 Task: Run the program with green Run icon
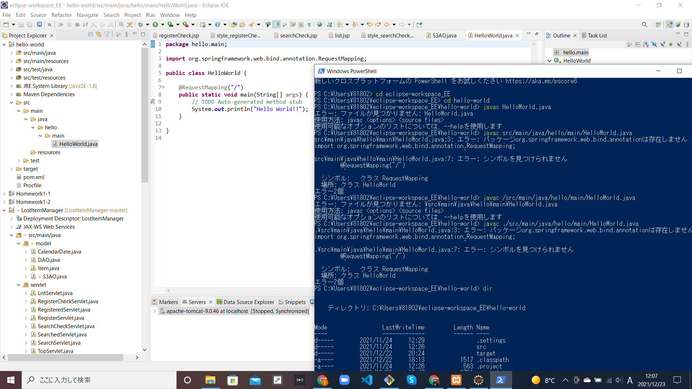[155, 24]
